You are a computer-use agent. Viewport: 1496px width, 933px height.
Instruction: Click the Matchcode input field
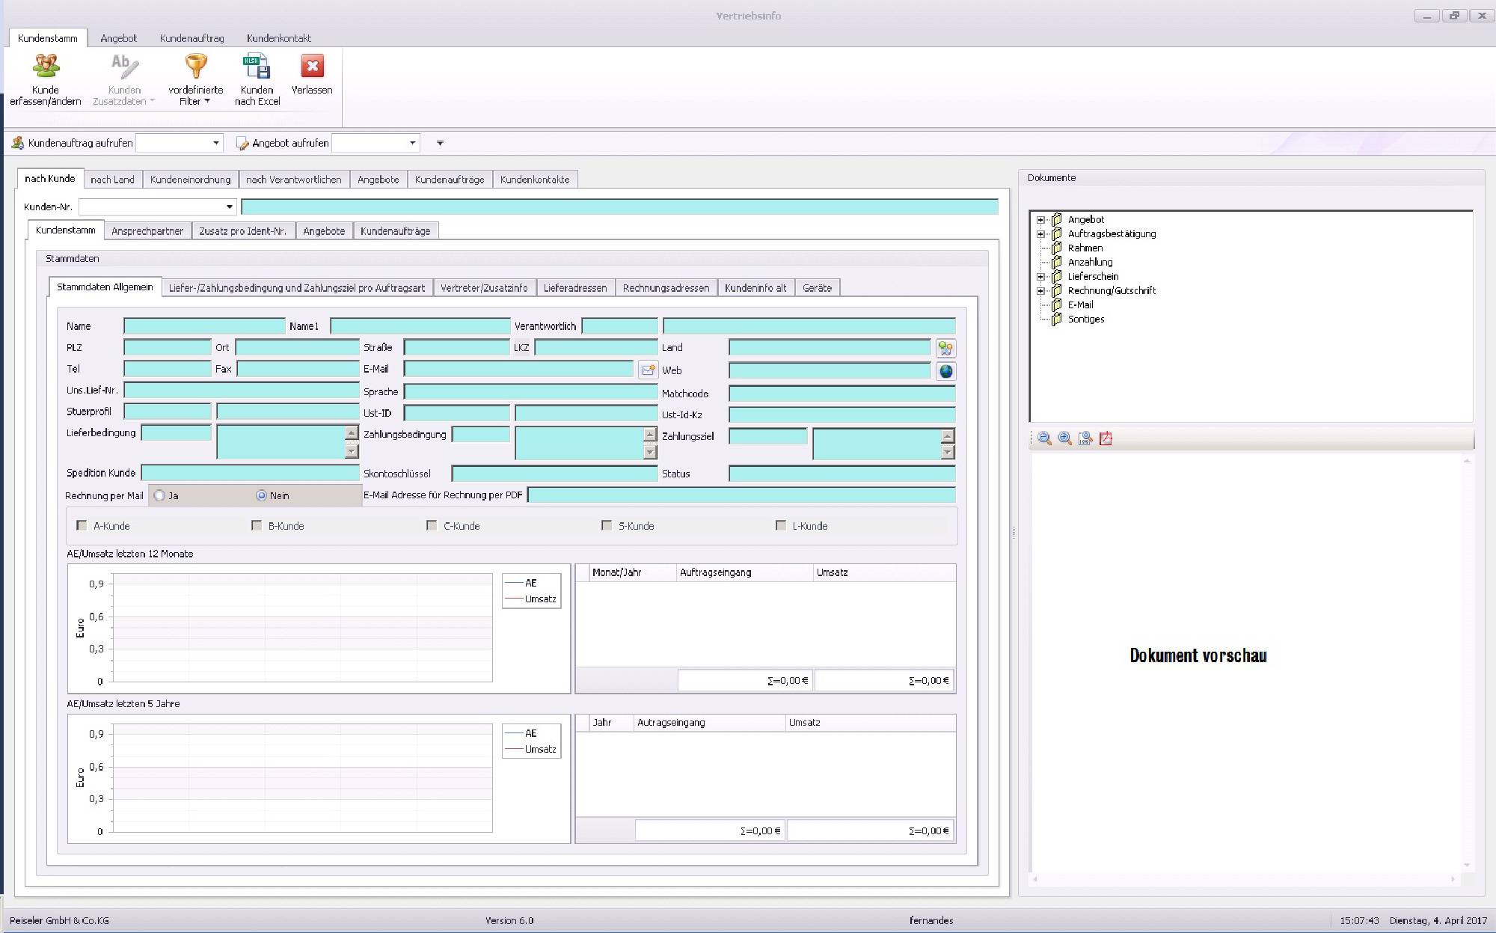(x=842, y=394)
